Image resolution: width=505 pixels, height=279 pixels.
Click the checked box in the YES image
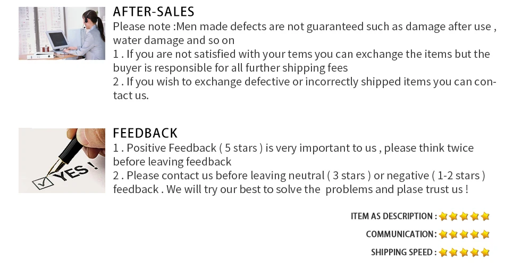pyautogui.click(x=43, y=184)
